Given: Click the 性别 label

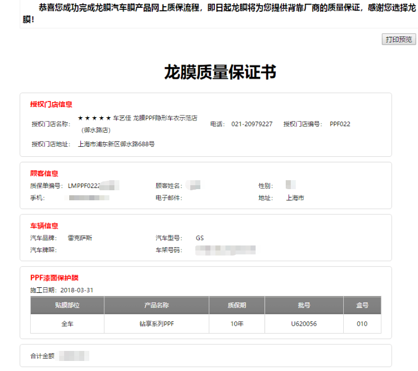Looking at the screenshot, I should 266,186.
